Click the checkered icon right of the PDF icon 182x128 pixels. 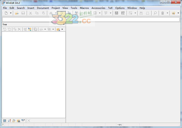click(123, 13)
